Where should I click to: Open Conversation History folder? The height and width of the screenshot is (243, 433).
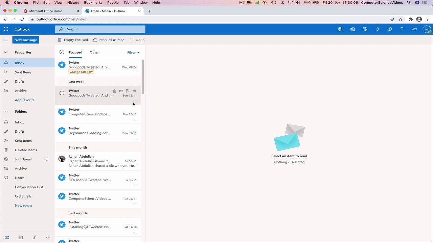pyautogui.click(x=27, y=187)
